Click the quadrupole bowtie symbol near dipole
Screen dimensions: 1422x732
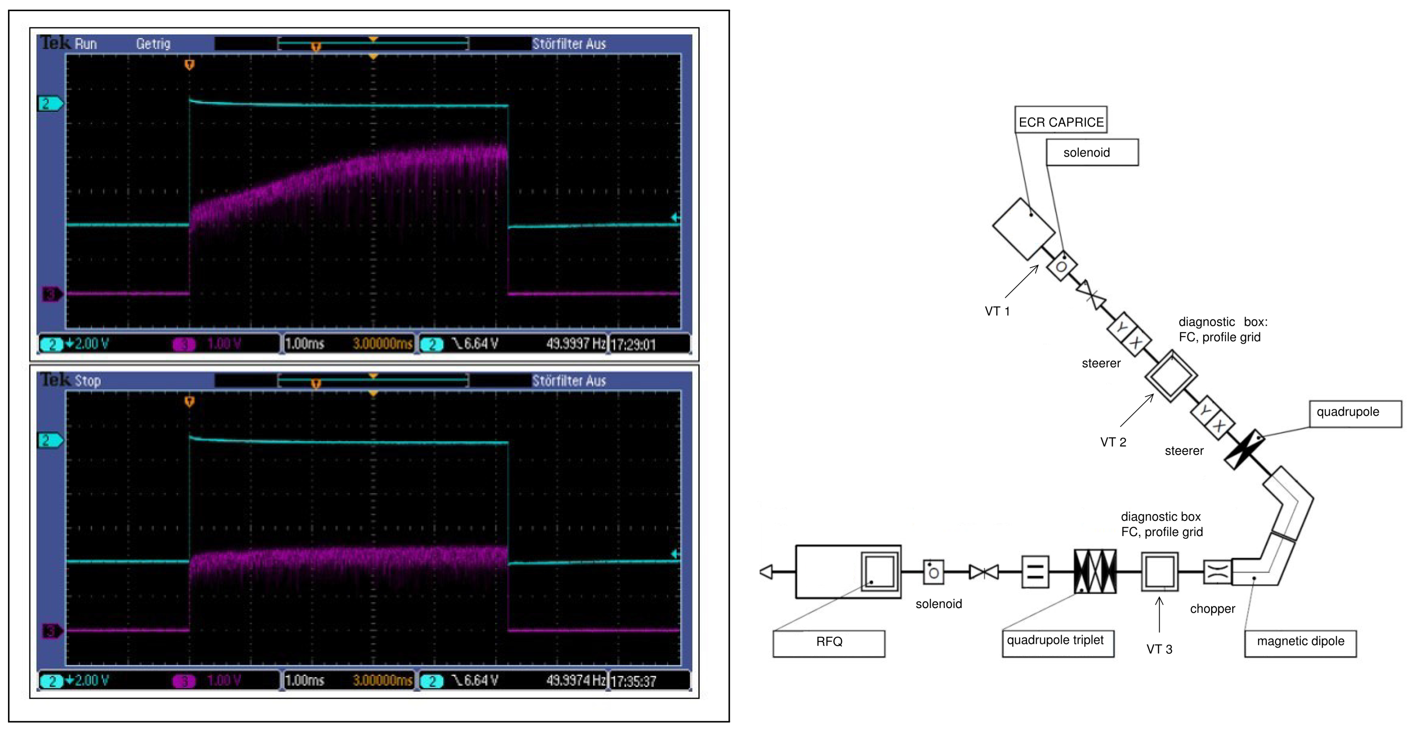click(x=1244, y=450)
